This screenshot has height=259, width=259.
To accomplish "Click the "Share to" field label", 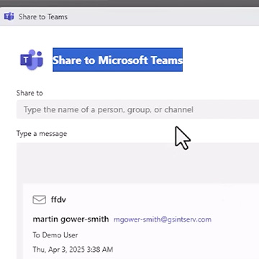I will click(x=29, y=93).
